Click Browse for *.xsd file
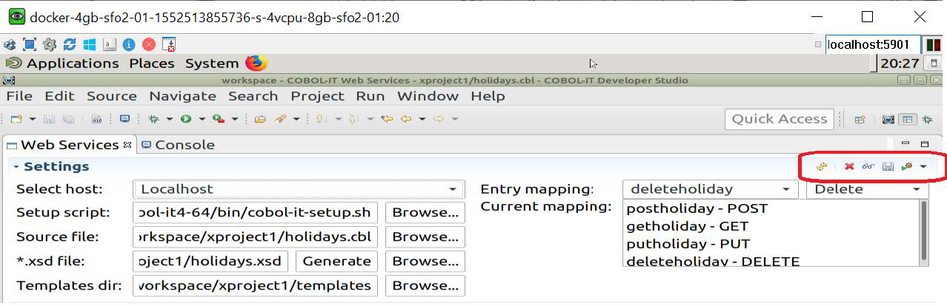The width and height of the screenshot is (947, 306). point(425,261)
